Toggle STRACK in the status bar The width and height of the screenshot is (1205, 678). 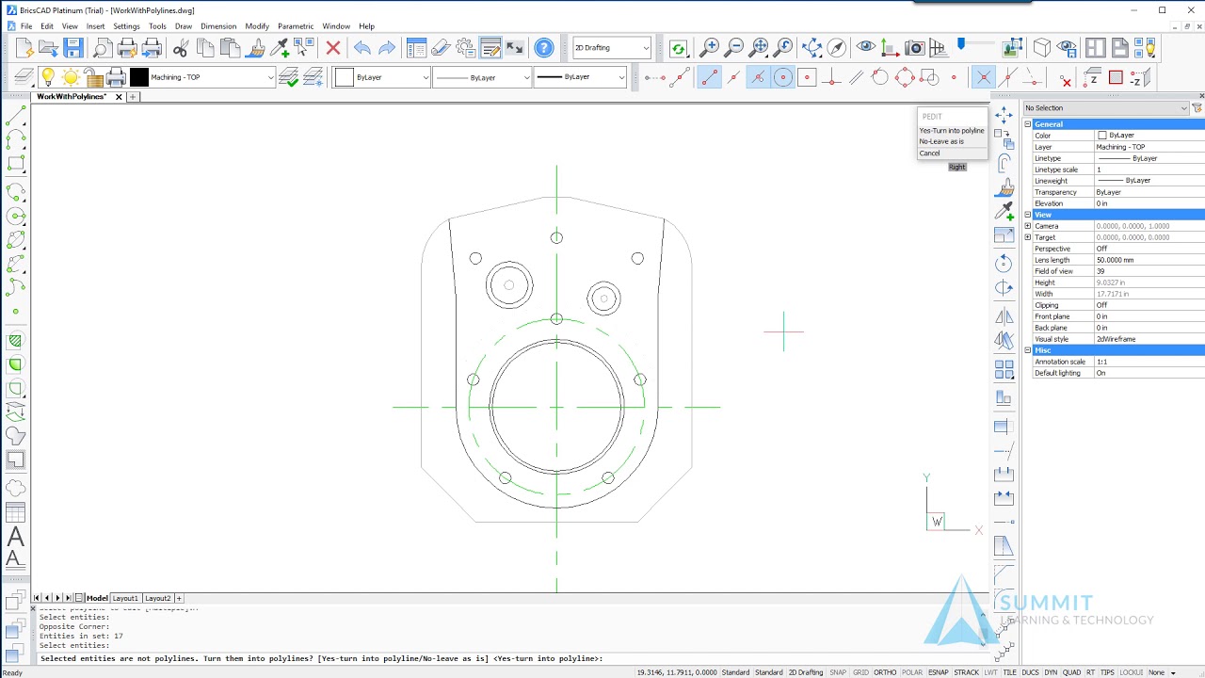pyautogui.click(x=967, y=672)
